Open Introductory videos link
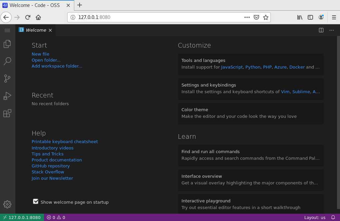This screenshot has height=221, width=340. click(x=53, y=148)
